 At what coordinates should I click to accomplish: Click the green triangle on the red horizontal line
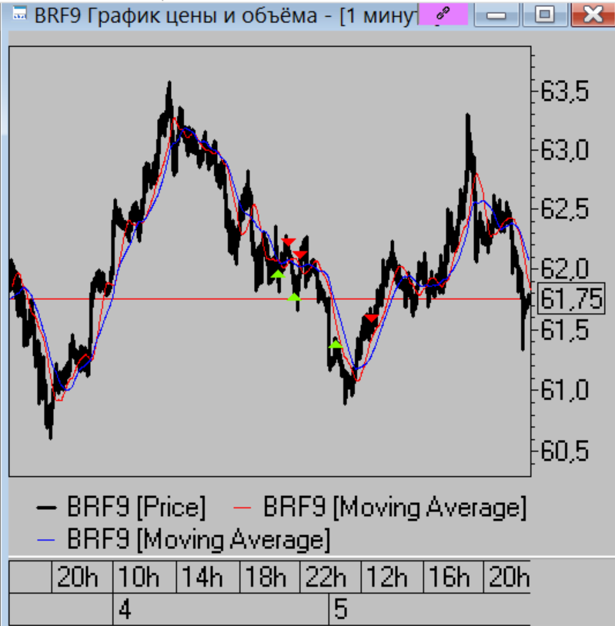294,298
